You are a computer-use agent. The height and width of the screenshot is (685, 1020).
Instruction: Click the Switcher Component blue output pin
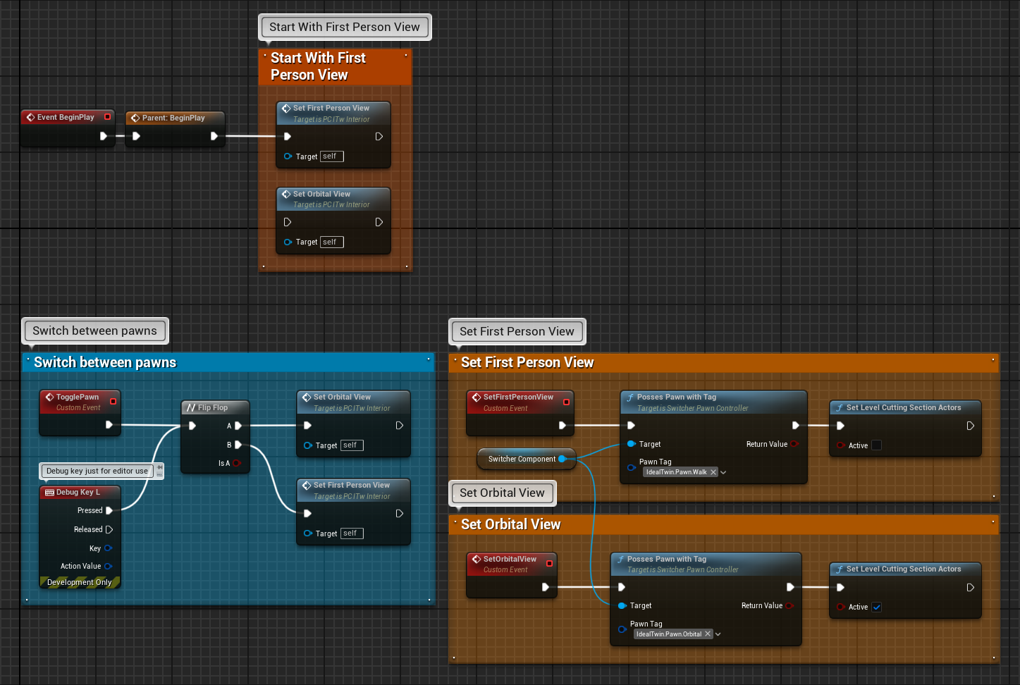(562, 459)
